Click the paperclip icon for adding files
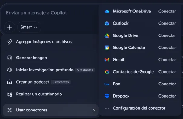Screen dimensions: 183x119 coord(9,42)
